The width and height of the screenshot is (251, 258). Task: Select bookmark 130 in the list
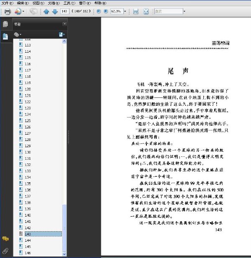tap(28, 152)
